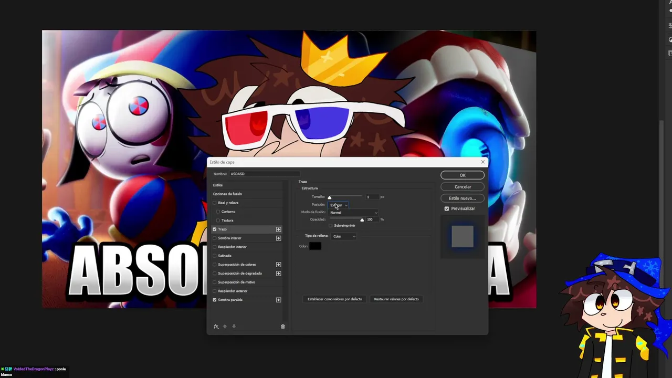
Task: Click Establecer como valores por defecto
Action: tap(335, 299)
